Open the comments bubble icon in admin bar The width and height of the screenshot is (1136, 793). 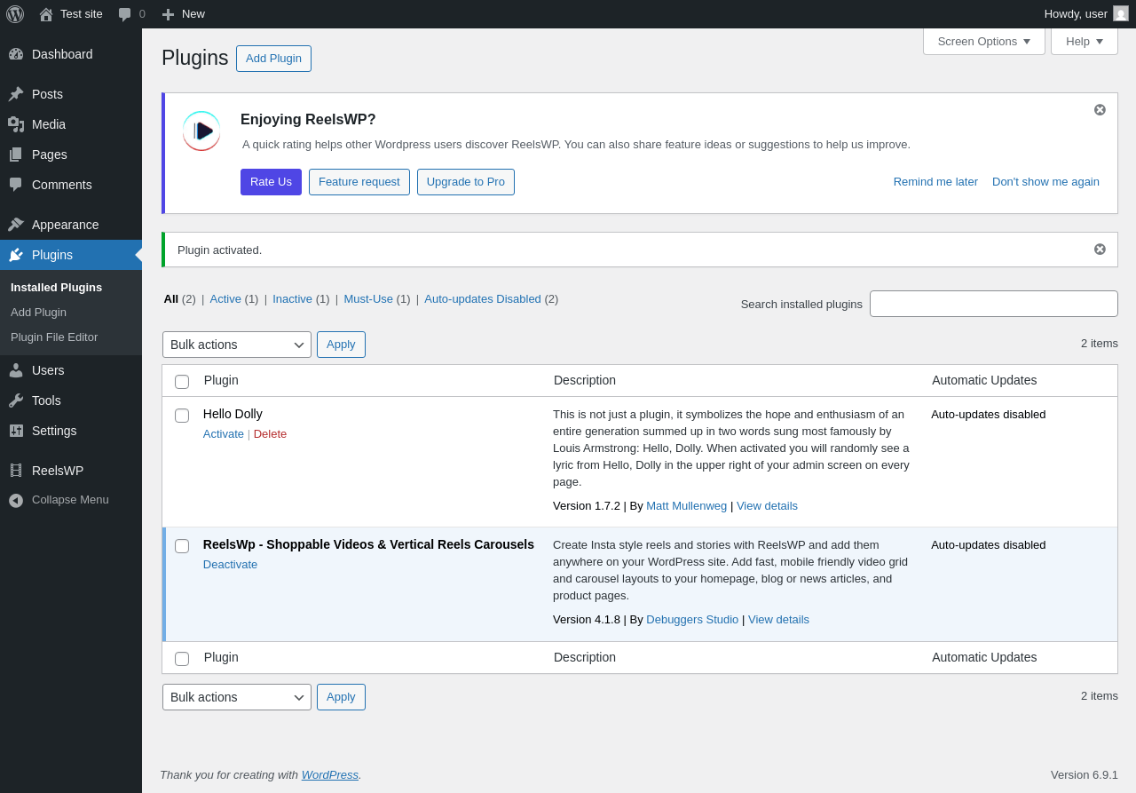click(x=125, y=14)
